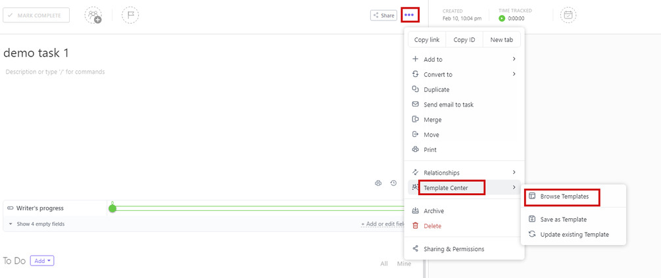The height and width of the screenshot is (278, 661).
Task: Open the assignees icon with plus
Action: click(93, 15)
